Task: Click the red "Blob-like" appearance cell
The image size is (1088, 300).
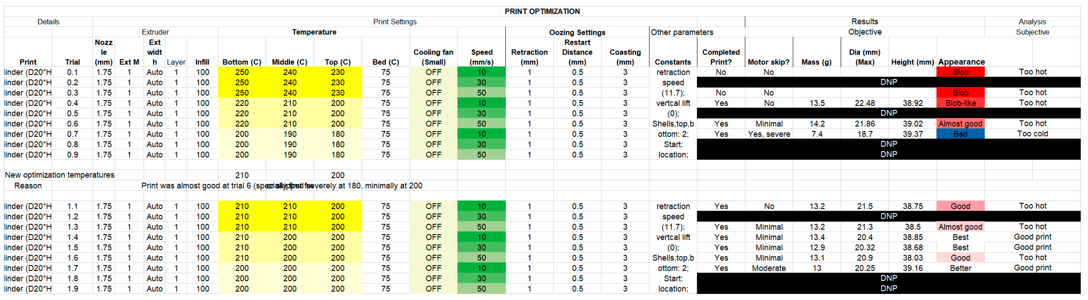Action: (960, 103)
